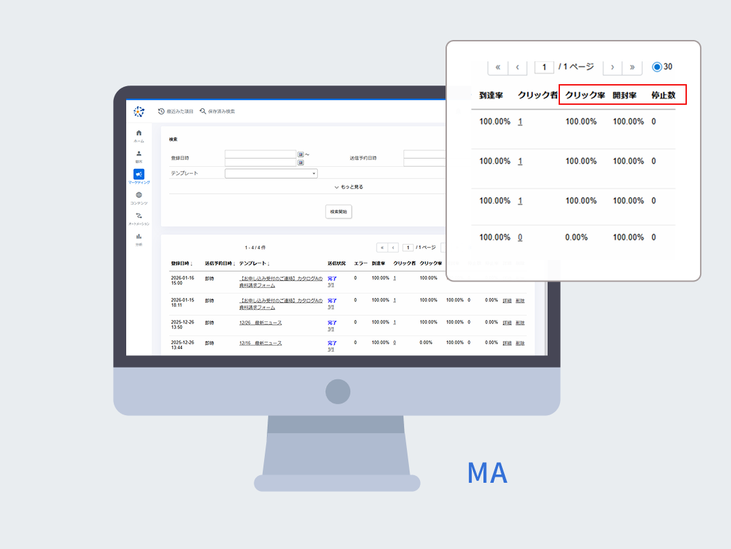Click the upper 登録日時 calendar picker icon
The height and width of the screenshot is (549, 731).
click(x=301, y=154)
